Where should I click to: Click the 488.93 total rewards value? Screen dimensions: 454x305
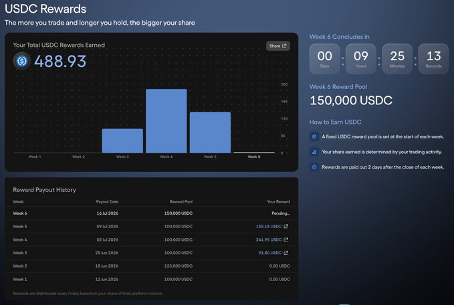pos(60,61)
